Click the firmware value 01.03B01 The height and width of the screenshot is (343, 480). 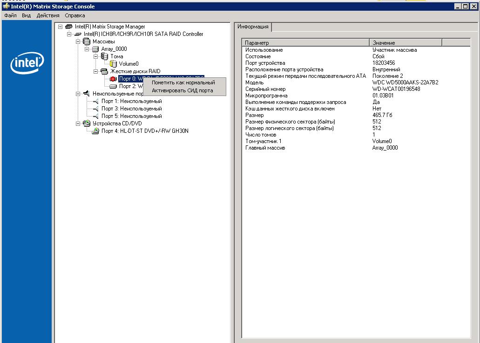(383, 96)
